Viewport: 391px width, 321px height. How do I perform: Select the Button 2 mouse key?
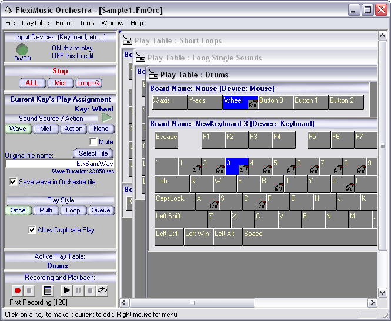pyautogui.click(x=346, y=102)
